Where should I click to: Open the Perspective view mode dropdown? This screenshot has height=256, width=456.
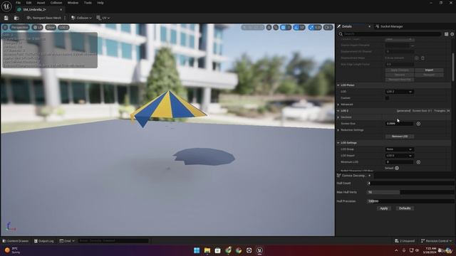tap(20, 27)
